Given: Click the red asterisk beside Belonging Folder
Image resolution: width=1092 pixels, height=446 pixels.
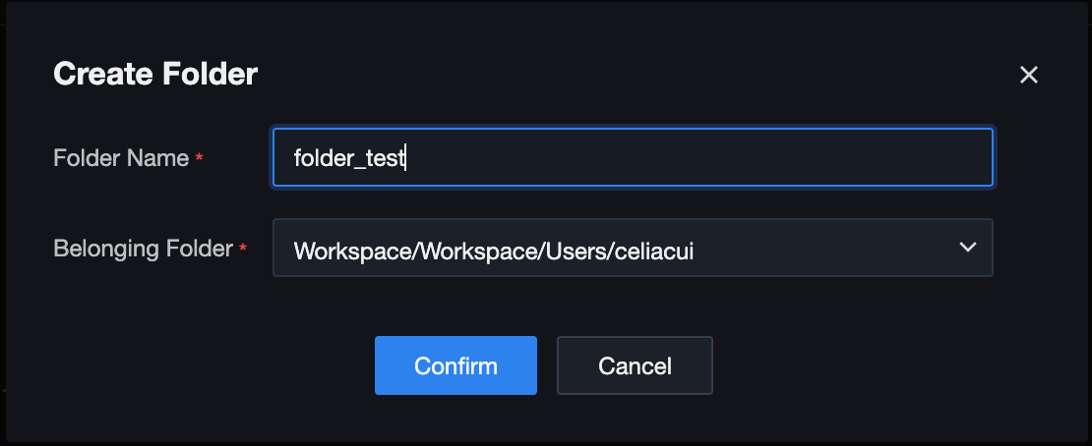Looking at the screenshot, I should tap(243, 250).
